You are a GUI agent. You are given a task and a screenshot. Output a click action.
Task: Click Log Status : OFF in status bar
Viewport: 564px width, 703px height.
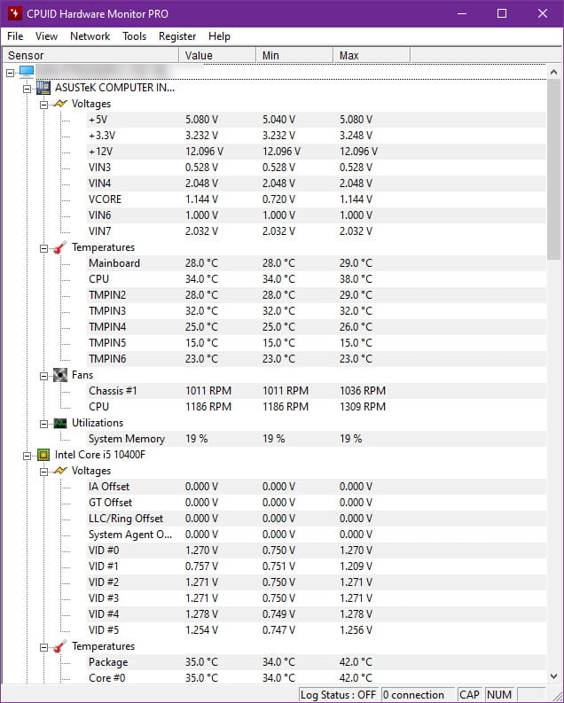tap(338, 695)
